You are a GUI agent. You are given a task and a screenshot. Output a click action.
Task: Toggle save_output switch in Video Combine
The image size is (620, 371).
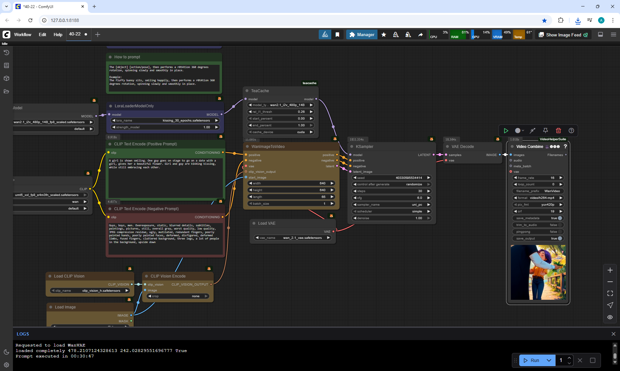coord(560,239)
